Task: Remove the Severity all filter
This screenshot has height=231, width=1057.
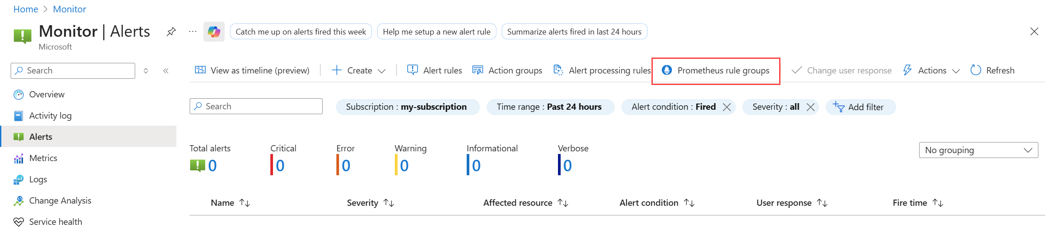Action: click(x=811, y=107)
